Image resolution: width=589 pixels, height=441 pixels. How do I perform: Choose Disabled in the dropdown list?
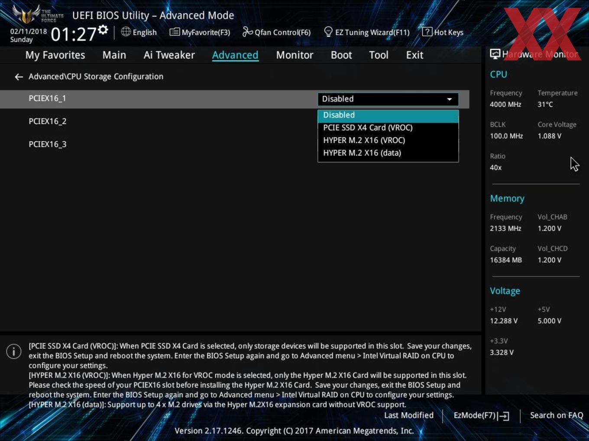tap(388, 115)
